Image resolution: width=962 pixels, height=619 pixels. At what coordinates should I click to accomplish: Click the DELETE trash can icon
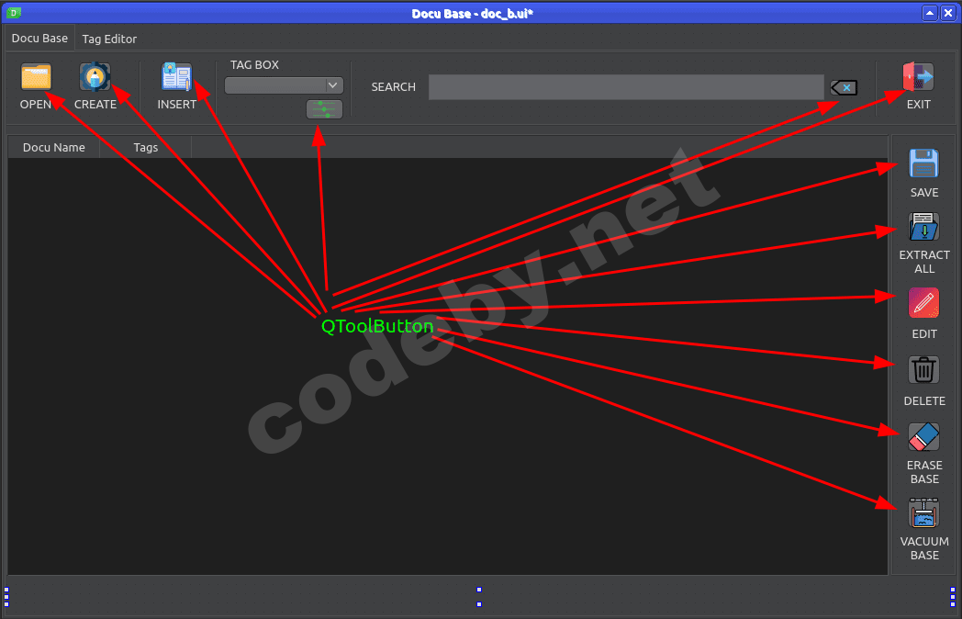(x=923, y=370)
